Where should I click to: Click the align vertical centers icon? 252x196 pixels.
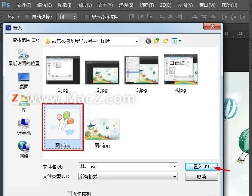click(141, 17)
